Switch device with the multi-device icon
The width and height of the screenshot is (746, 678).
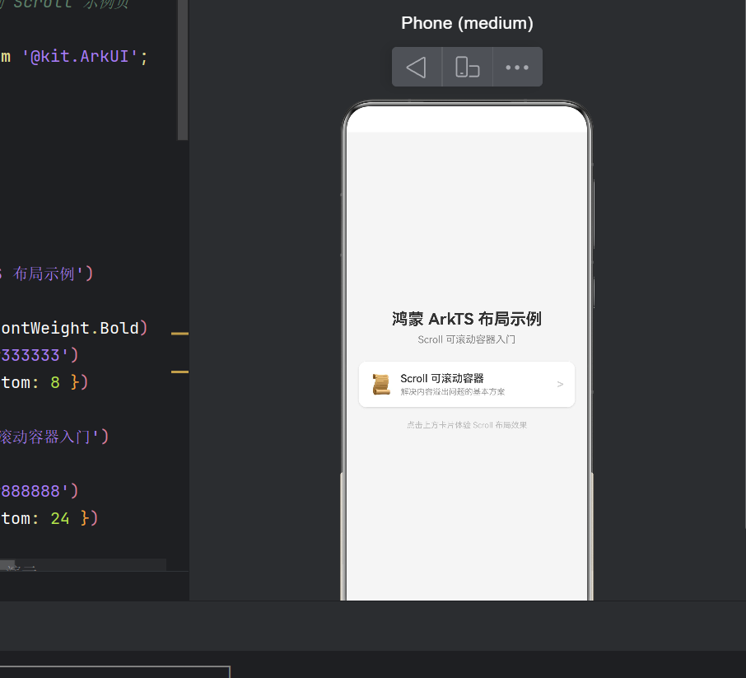pyautogui.click(x=467, y=67)
